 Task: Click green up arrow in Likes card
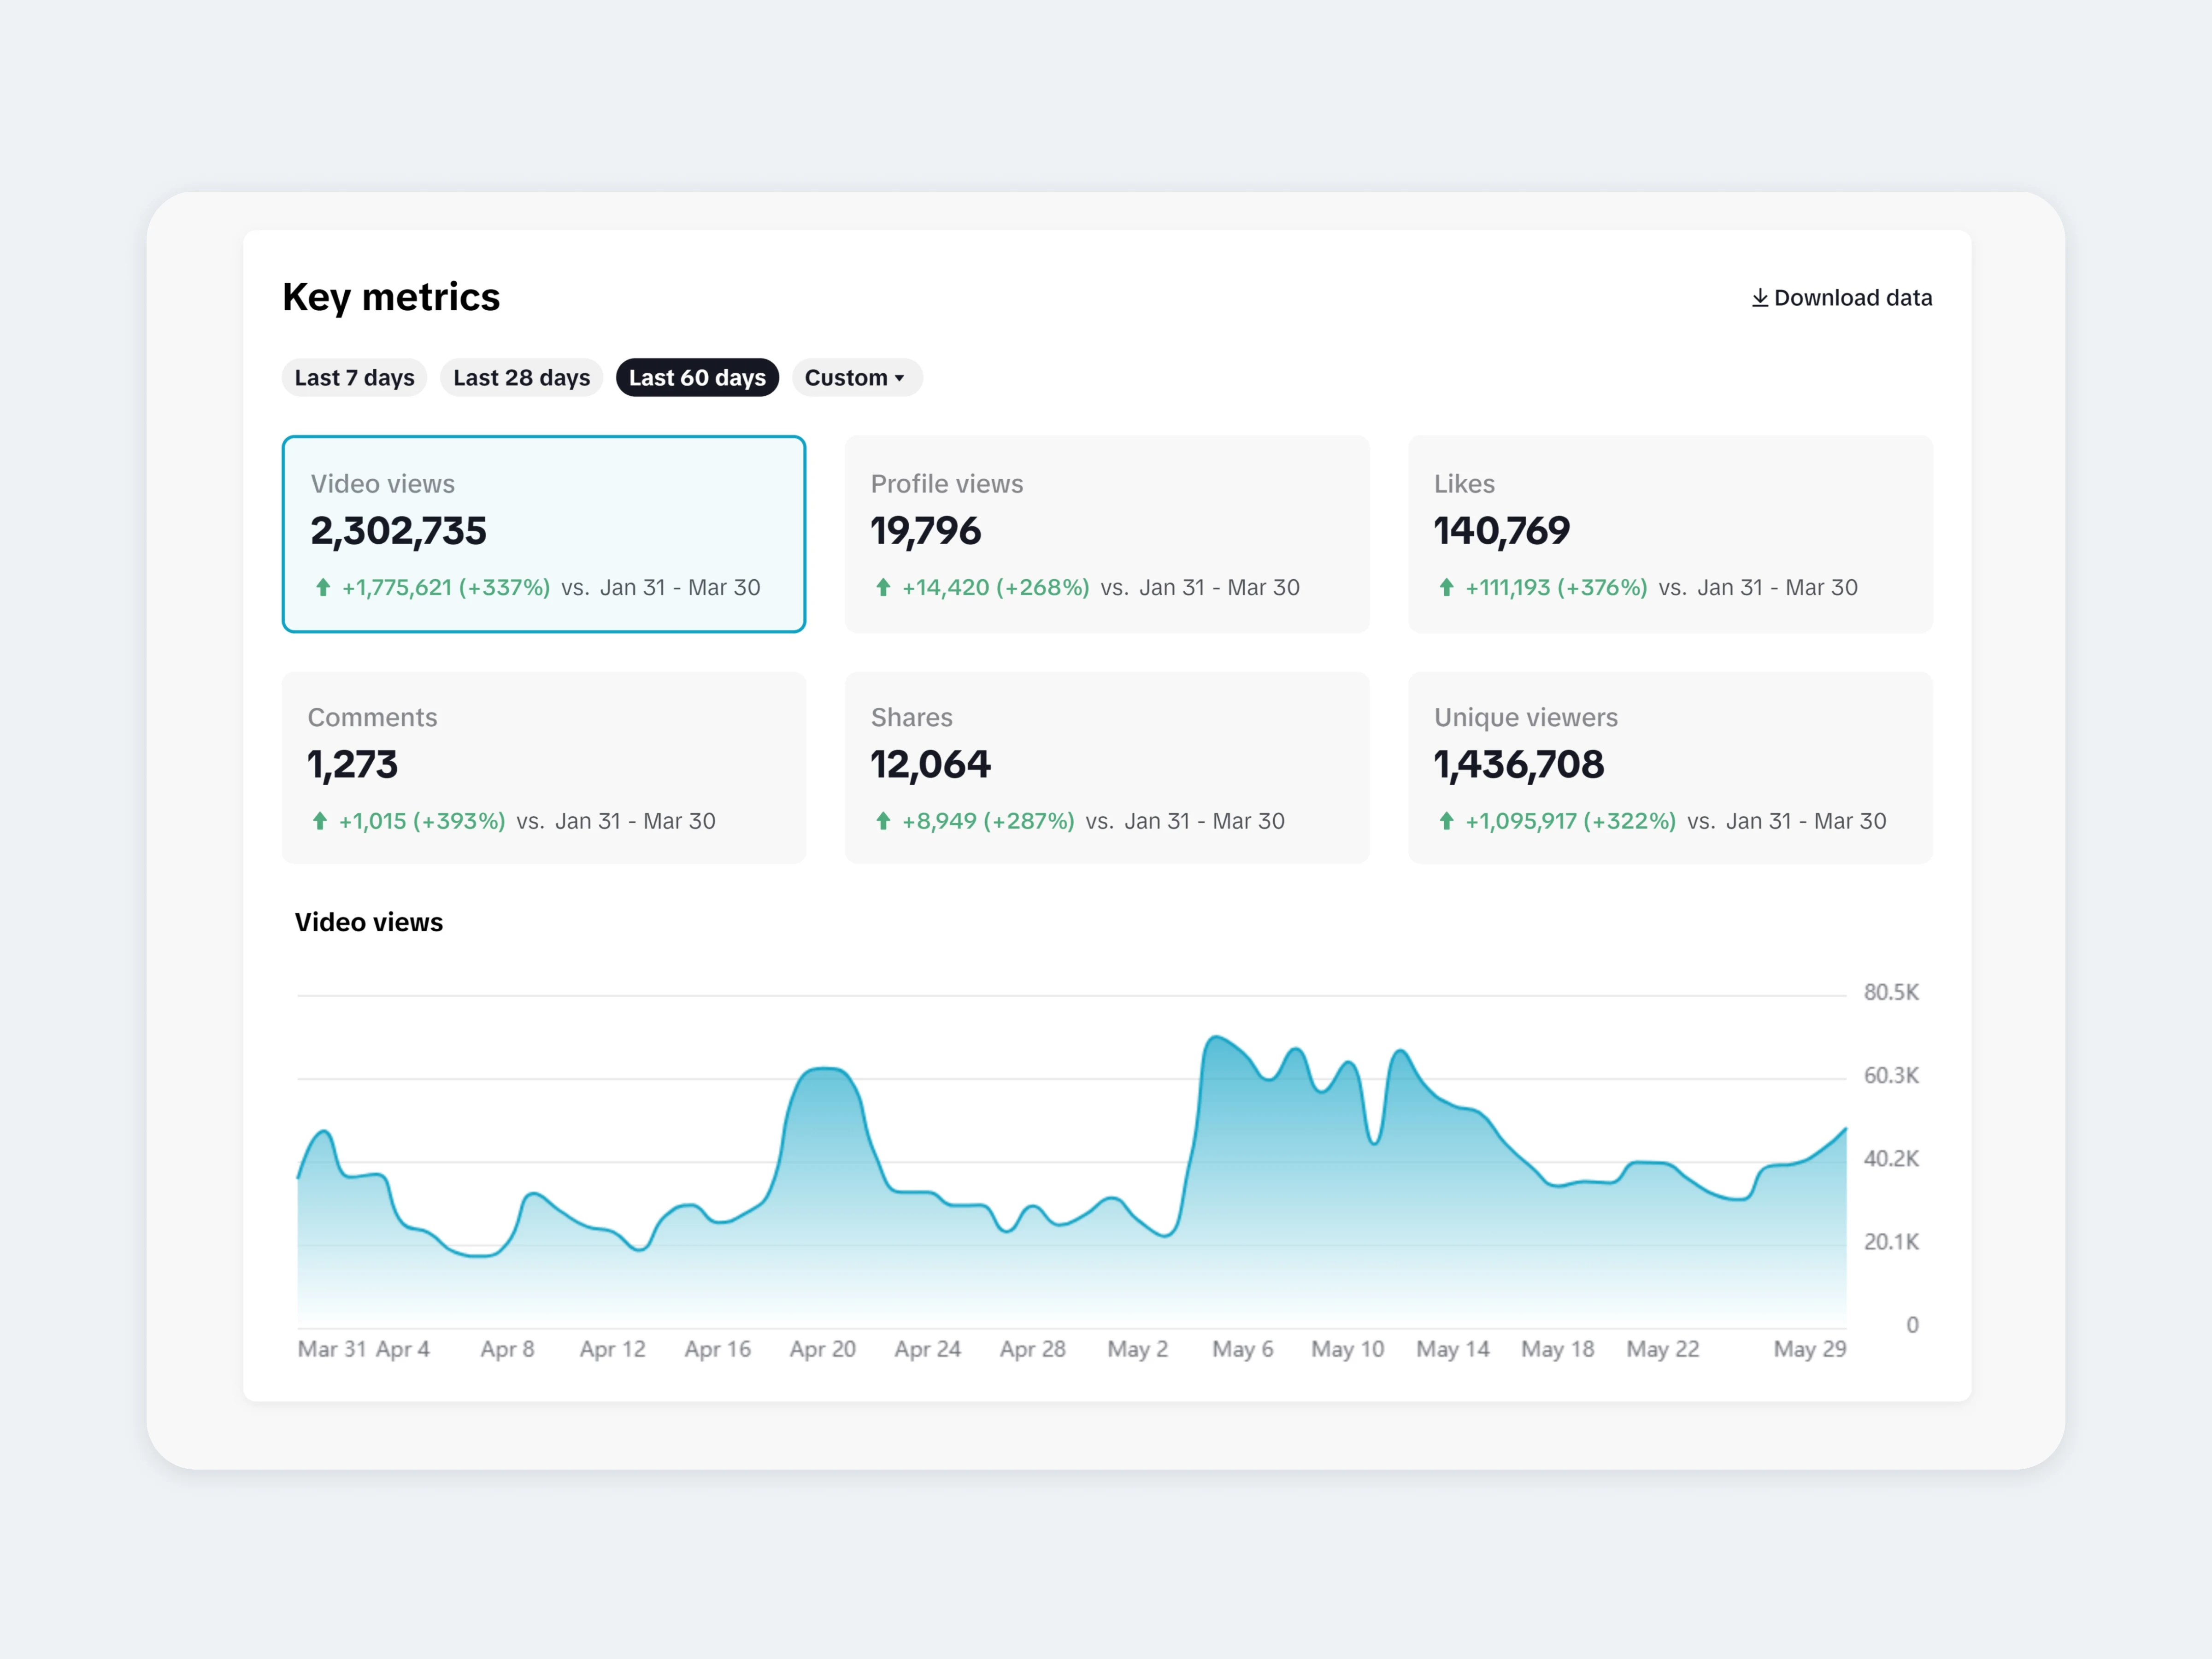pos(1446,587)
